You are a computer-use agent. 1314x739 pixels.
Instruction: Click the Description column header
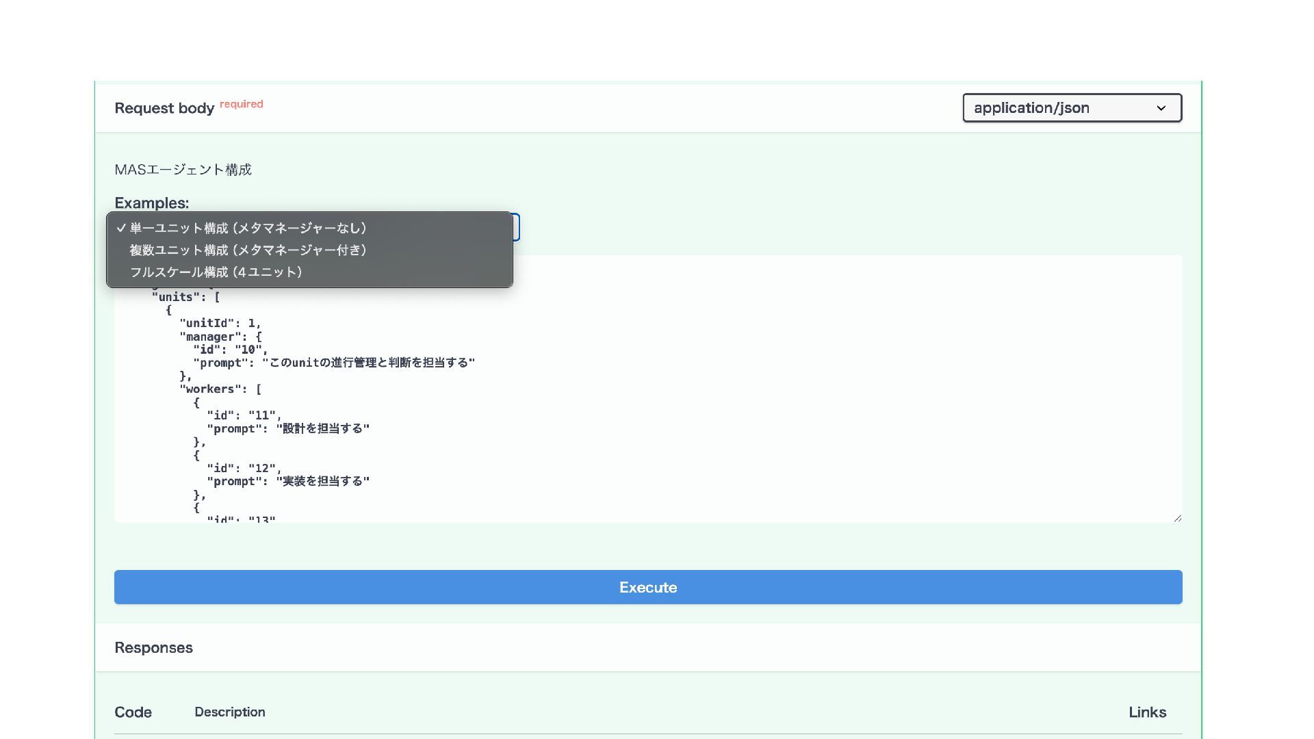pos(229,712)
